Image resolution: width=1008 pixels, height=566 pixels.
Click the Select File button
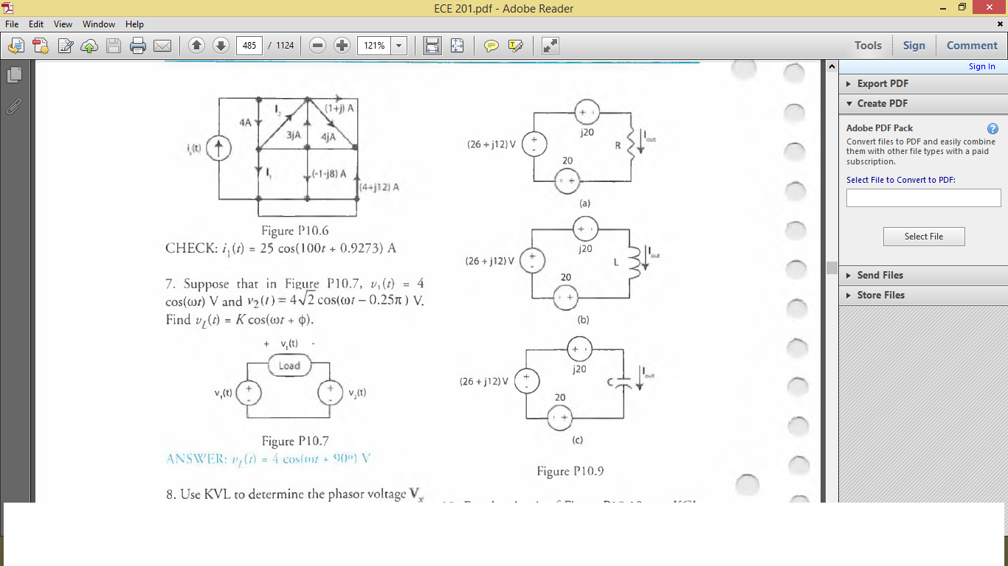pyautogui.click(x=924, y=236)
